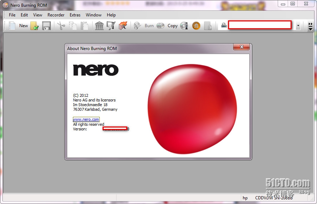Open the View menu

(38, 15)
